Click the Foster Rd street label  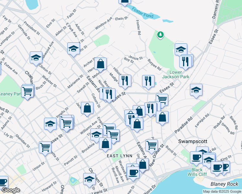pyautogui.click(x=138, y=27)
